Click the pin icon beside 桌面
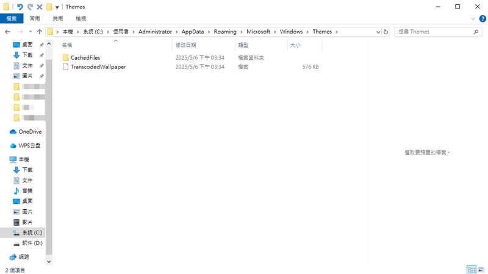 click(41, 45)
